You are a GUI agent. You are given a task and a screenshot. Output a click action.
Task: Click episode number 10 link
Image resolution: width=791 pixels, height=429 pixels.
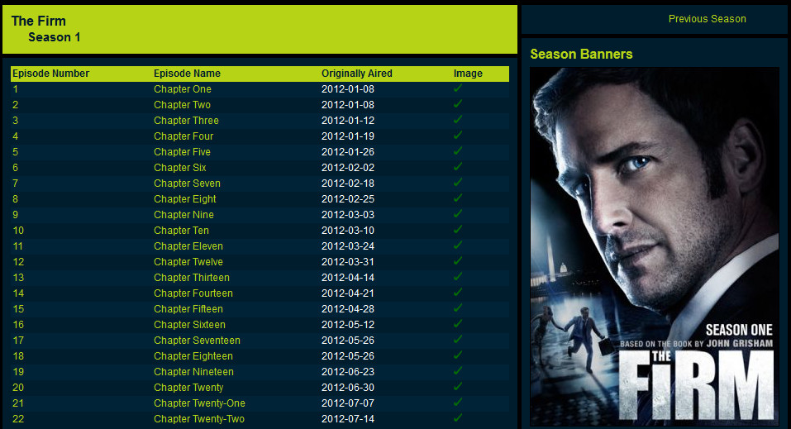(x=18, y=230)
